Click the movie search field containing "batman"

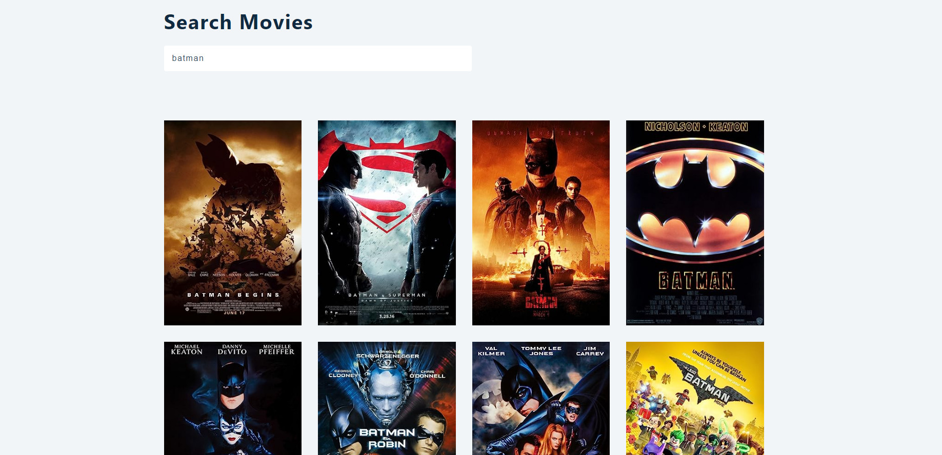[x=317, y=58]
